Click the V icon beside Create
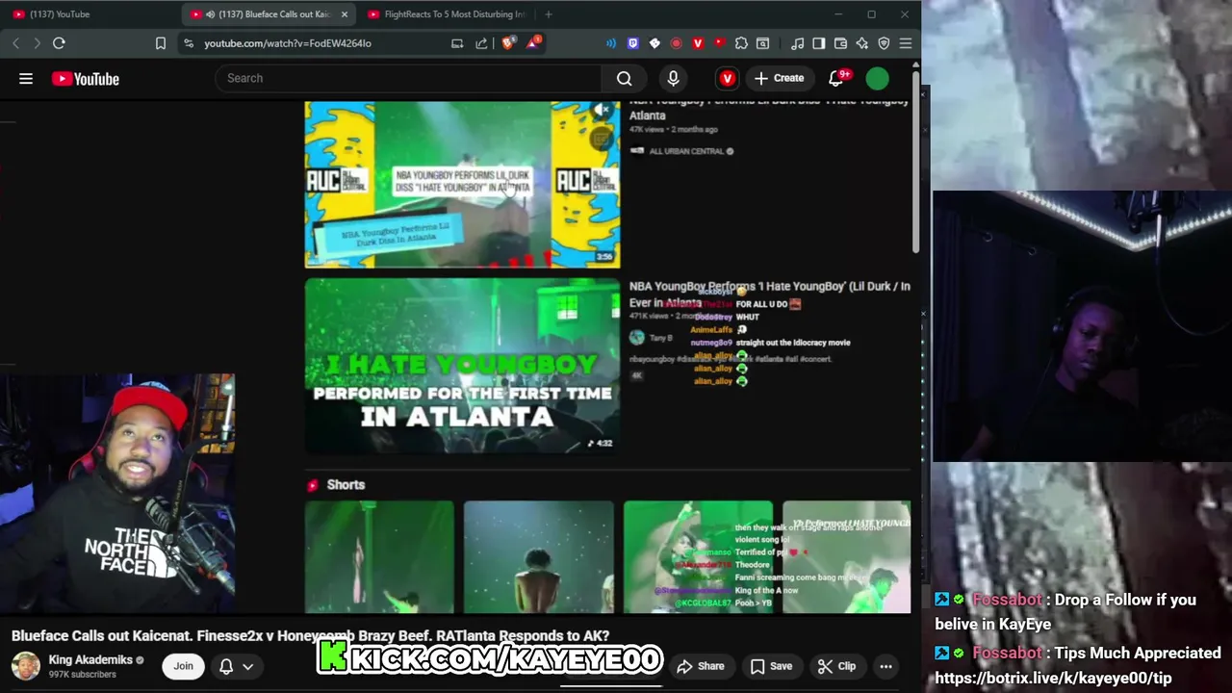This screenshot has height=693, width=1232. pos(728,79)
